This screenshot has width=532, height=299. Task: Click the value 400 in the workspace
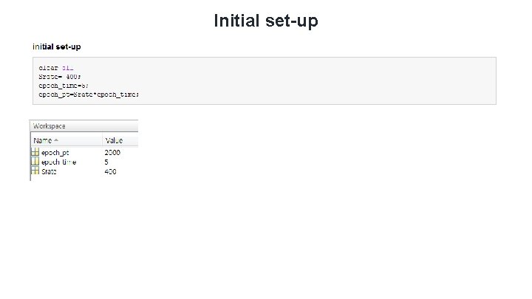click(x=110, y=171)
